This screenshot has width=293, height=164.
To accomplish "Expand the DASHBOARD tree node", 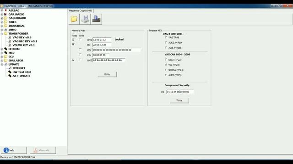I will coord(2,18).
